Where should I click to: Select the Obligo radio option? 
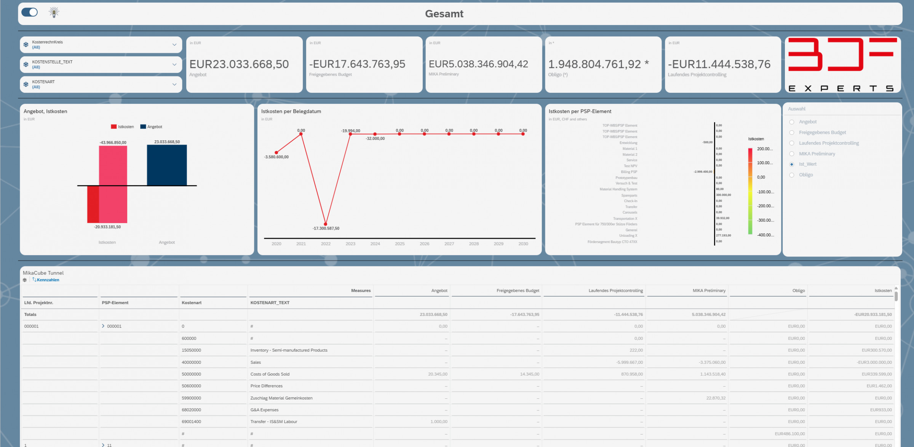792,175
